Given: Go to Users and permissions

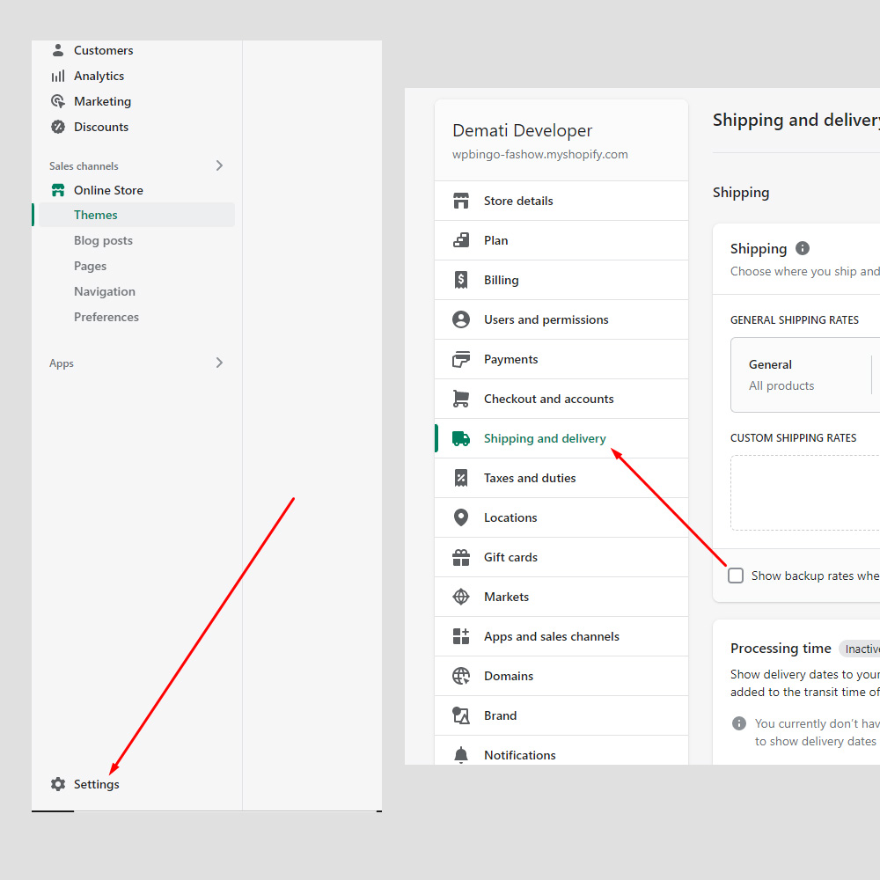Looking at the screenshot, I should 546,319.
